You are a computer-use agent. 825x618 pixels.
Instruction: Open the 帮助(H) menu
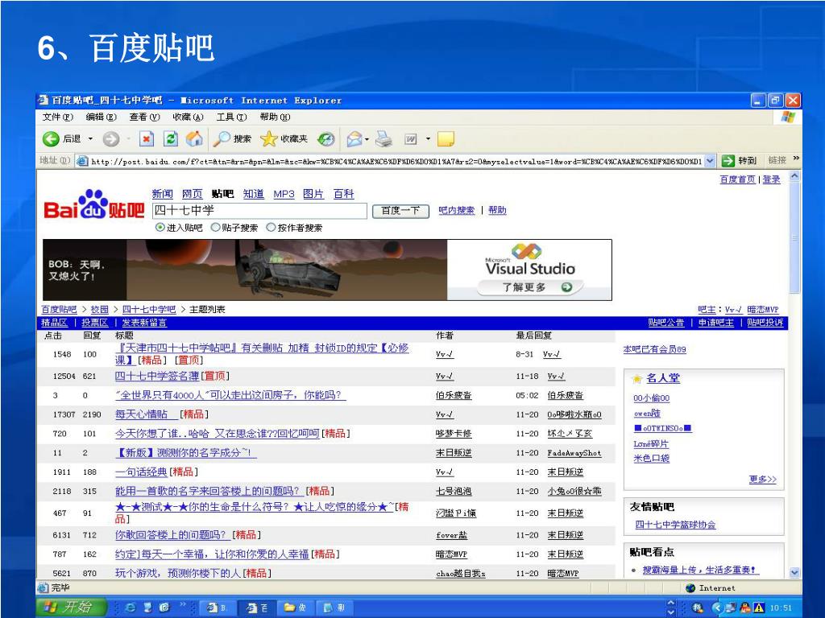(275, 117)
